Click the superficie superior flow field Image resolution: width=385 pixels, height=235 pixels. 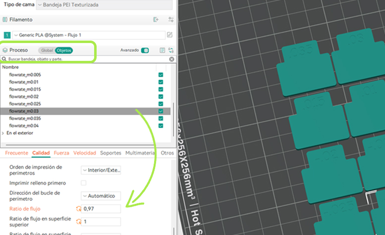pyautogui.click(x=101, y=222)
